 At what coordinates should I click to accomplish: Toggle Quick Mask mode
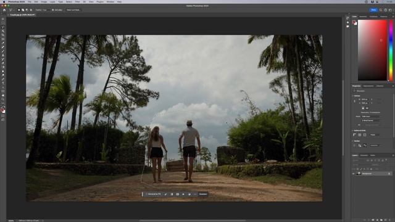(x=3, y=117)
